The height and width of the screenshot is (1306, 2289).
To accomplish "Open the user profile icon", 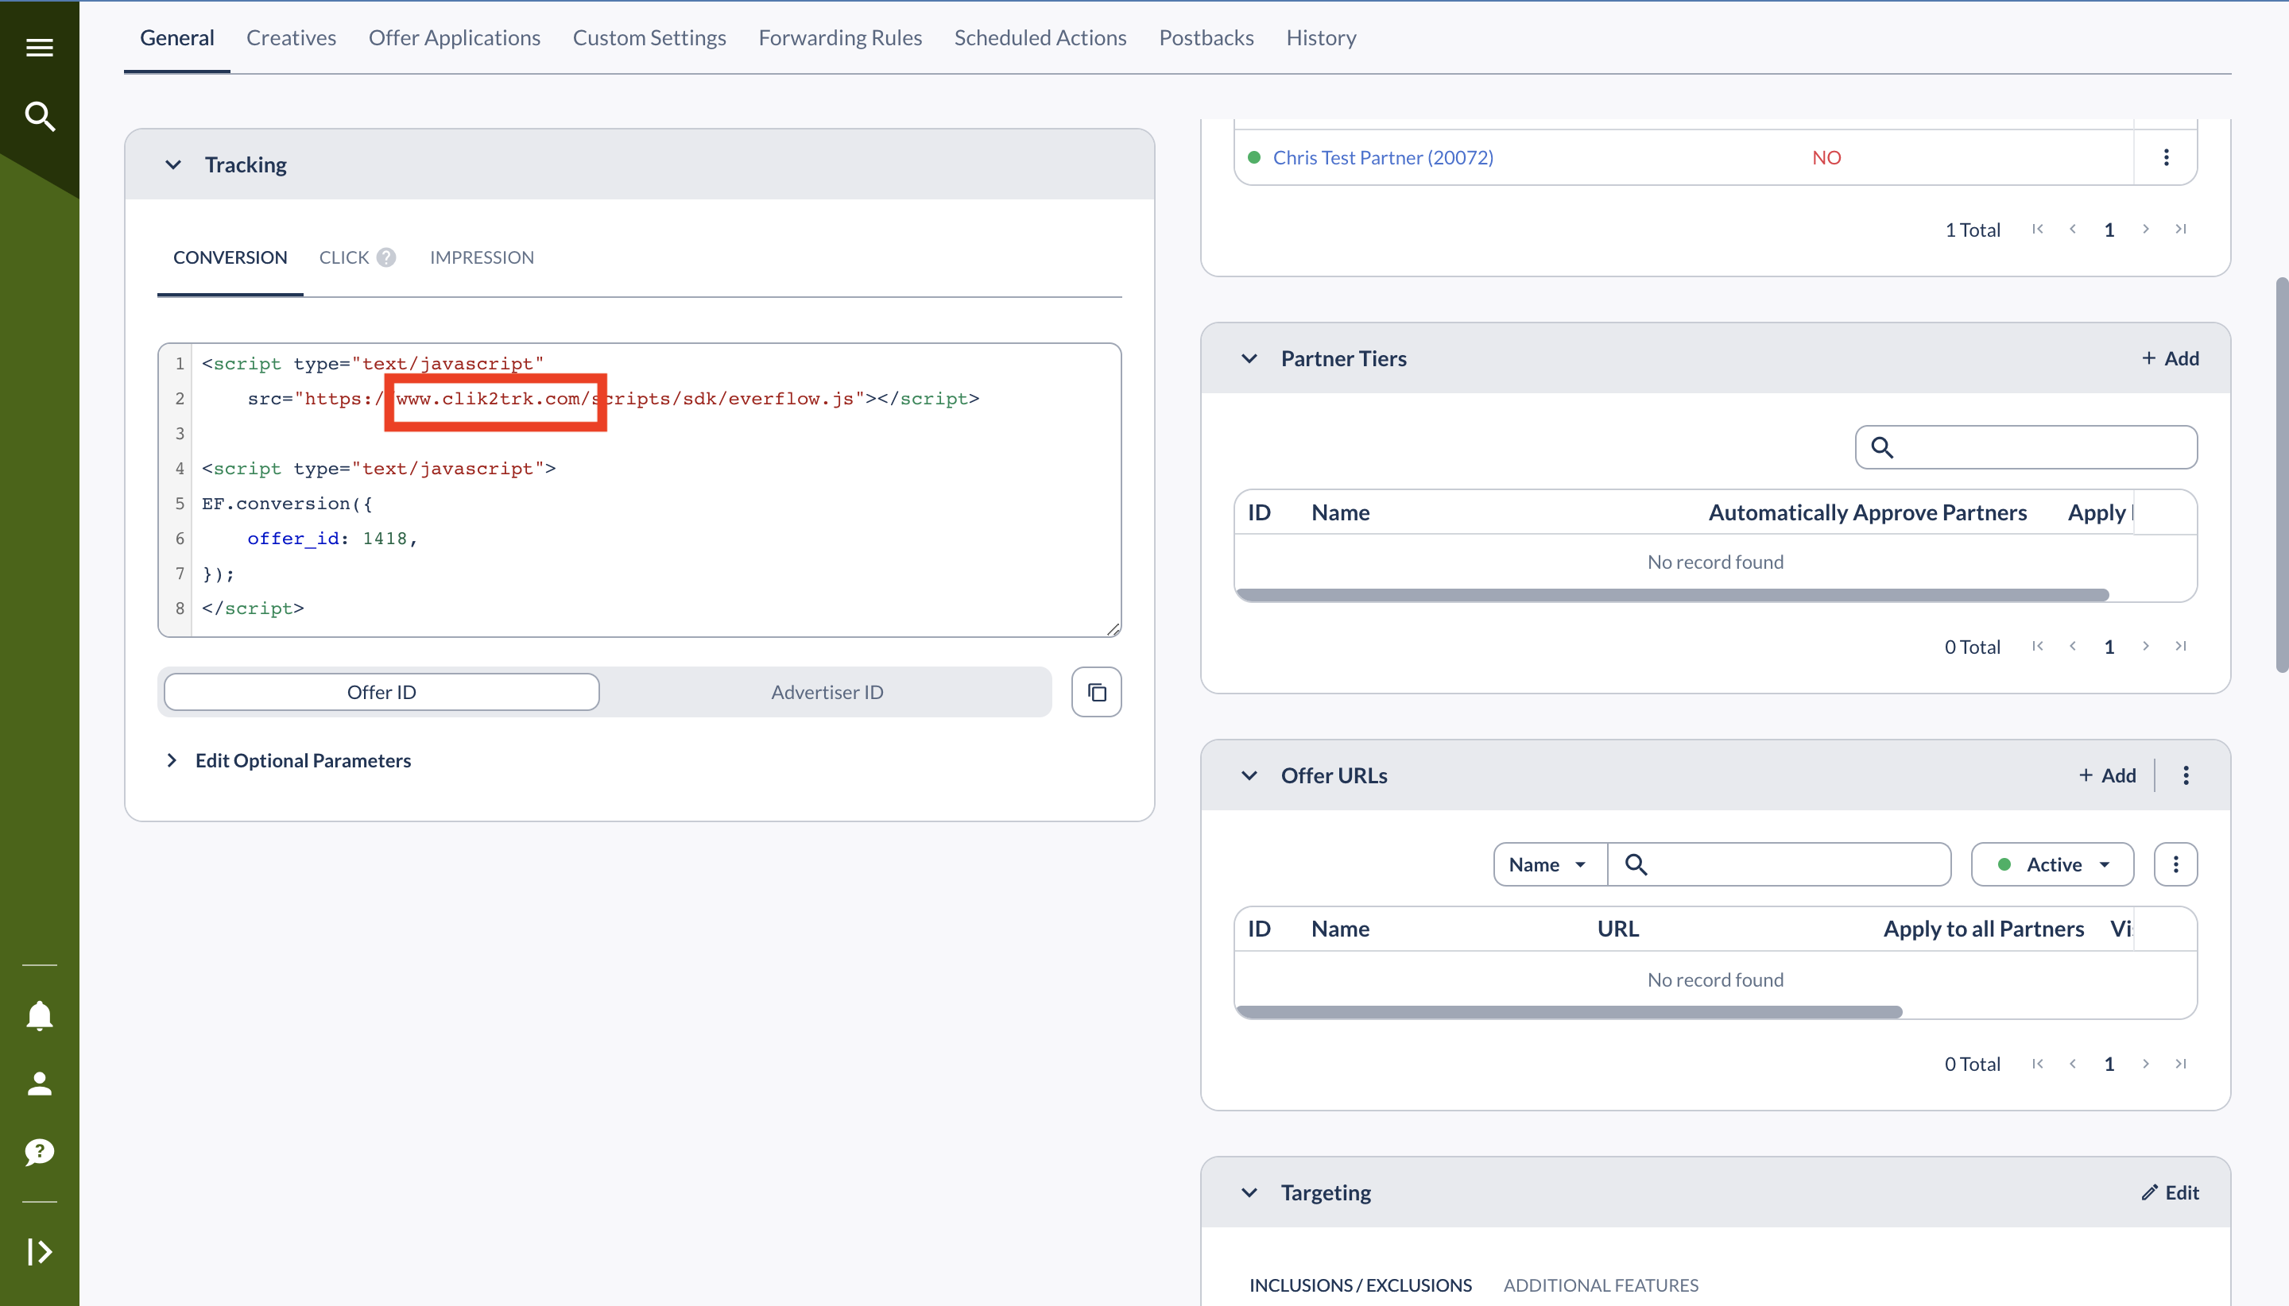I will [40, 1084].
